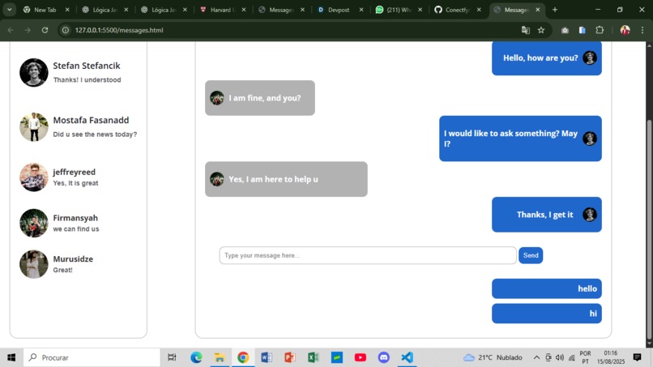Click the 'Hello, how are you?' message bubble
This screenshot has width=653, height=367.
pyautogui.click(x=546, y=58)
